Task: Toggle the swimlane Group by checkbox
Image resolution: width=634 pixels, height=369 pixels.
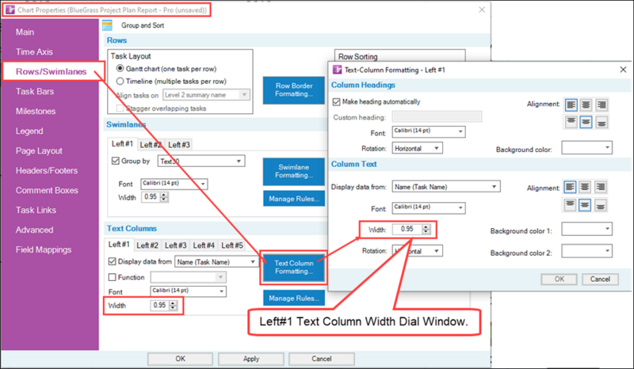Action: (115, 161)
